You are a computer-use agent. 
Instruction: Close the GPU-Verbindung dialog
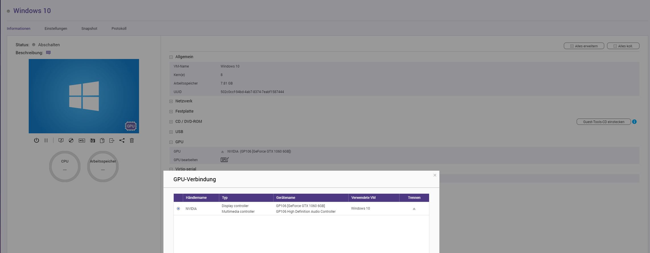[x=435, y=175]
